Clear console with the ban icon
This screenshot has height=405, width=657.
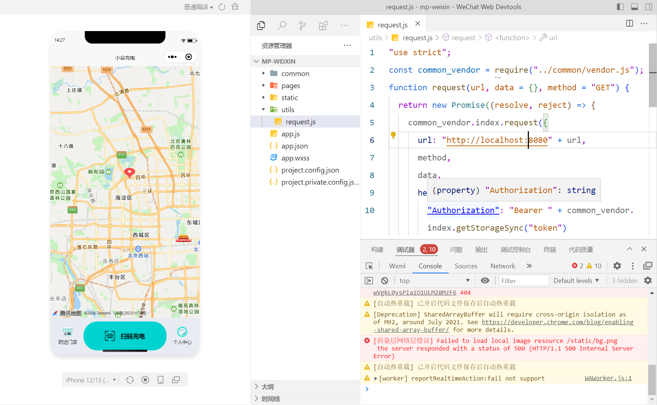[x=385, y=281]
